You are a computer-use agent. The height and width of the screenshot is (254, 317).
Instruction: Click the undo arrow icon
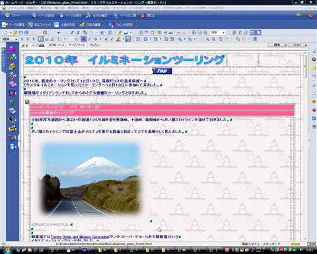(x=59, y=32)
